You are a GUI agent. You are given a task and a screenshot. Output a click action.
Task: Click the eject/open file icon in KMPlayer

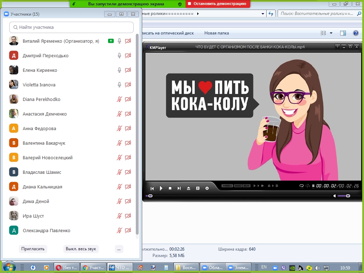point(188,188)
